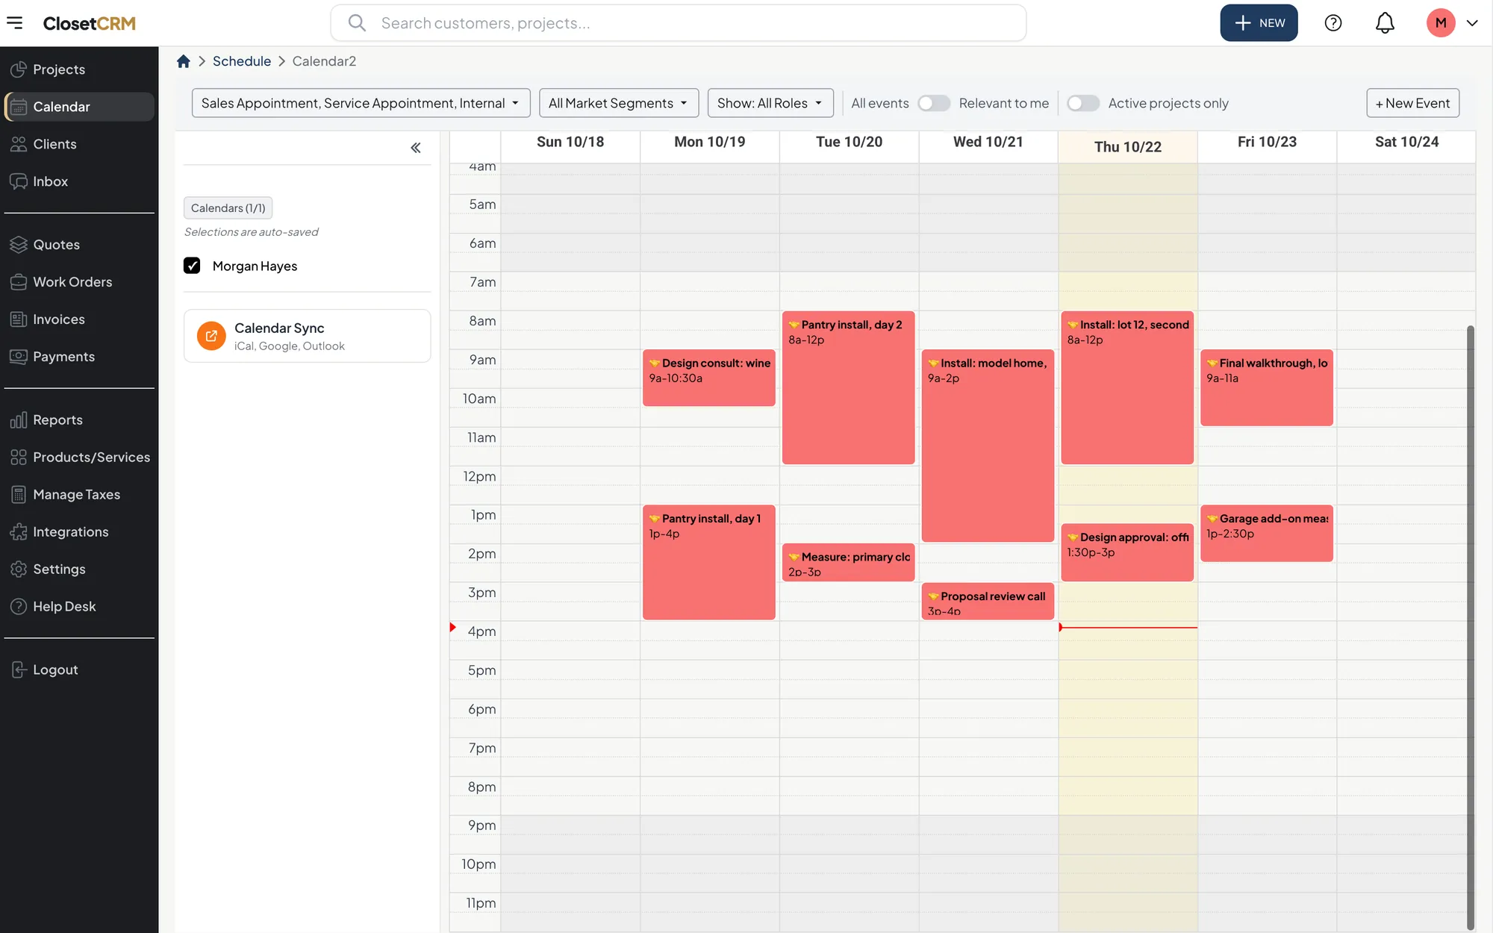Open Invoices from the sidebar
Viewport: 1493px width, 933px height.
pyautogui.click(x=79, y=319)
